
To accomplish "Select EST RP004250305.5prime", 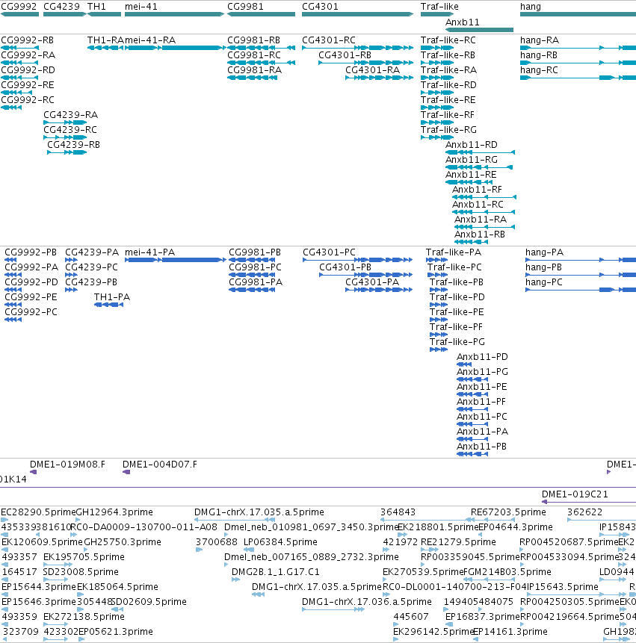I will click(523, 610).
